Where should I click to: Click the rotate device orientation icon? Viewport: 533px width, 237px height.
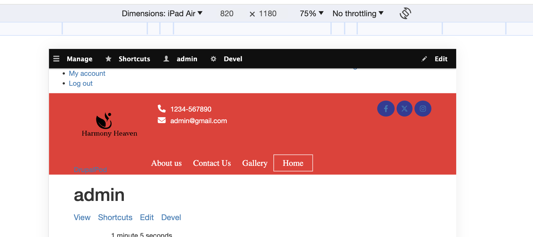tap(405, 14)
